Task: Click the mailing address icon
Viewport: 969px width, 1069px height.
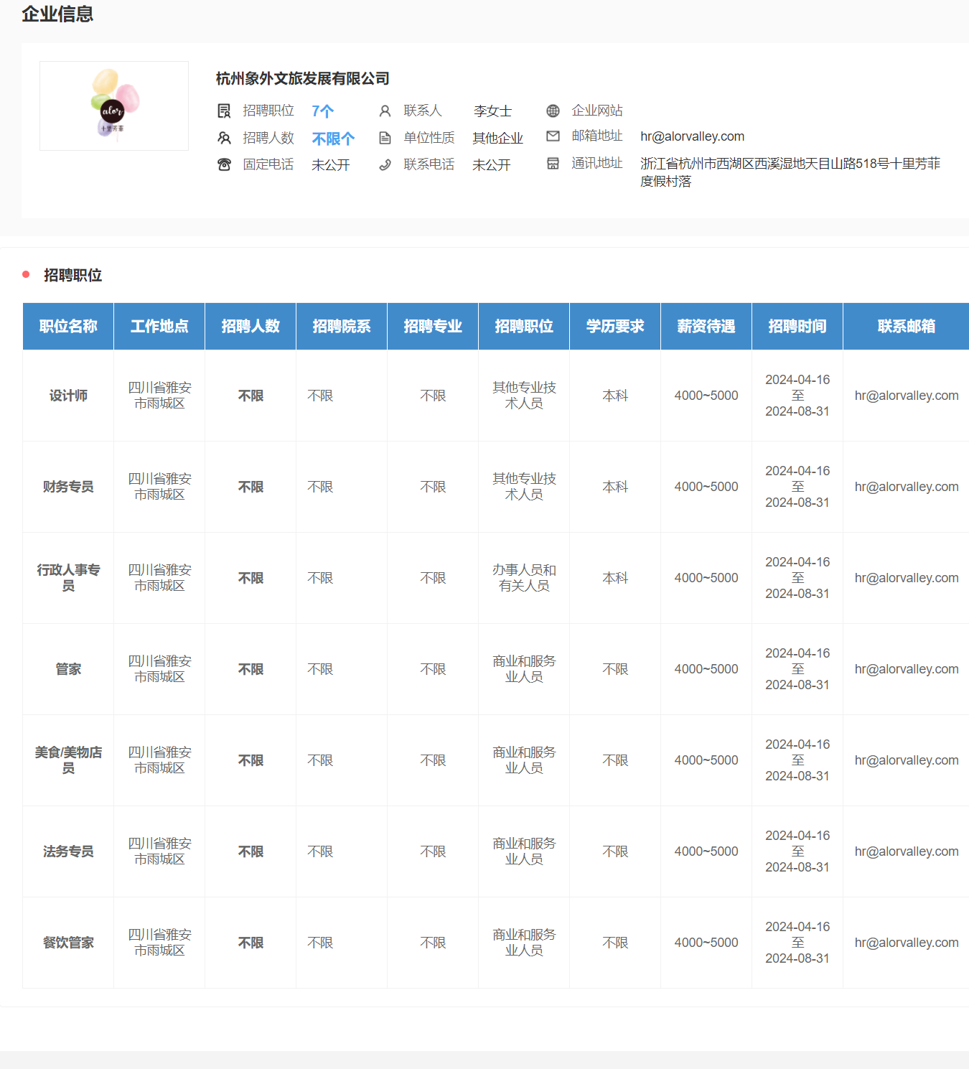Action: pyautogui.click(x=553, y=163)
